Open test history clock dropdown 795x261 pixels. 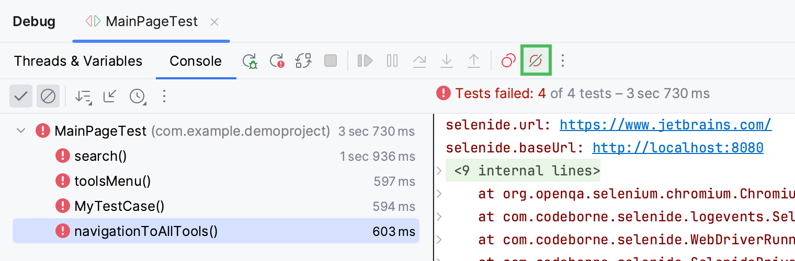[138, 96]
